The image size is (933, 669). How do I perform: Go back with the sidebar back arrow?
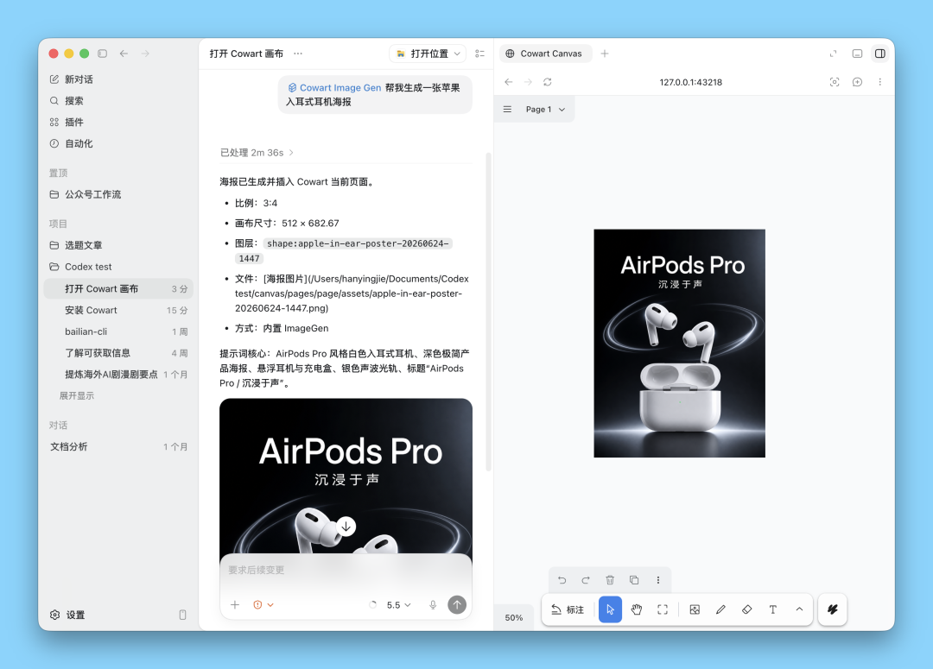124,54
